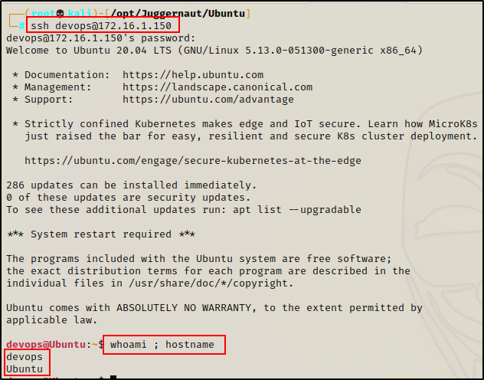Image resolution: width=484 pixels, height=380 pixels.
Task: Click the whoami ; hostname command
Action: [x=164, y=345]
